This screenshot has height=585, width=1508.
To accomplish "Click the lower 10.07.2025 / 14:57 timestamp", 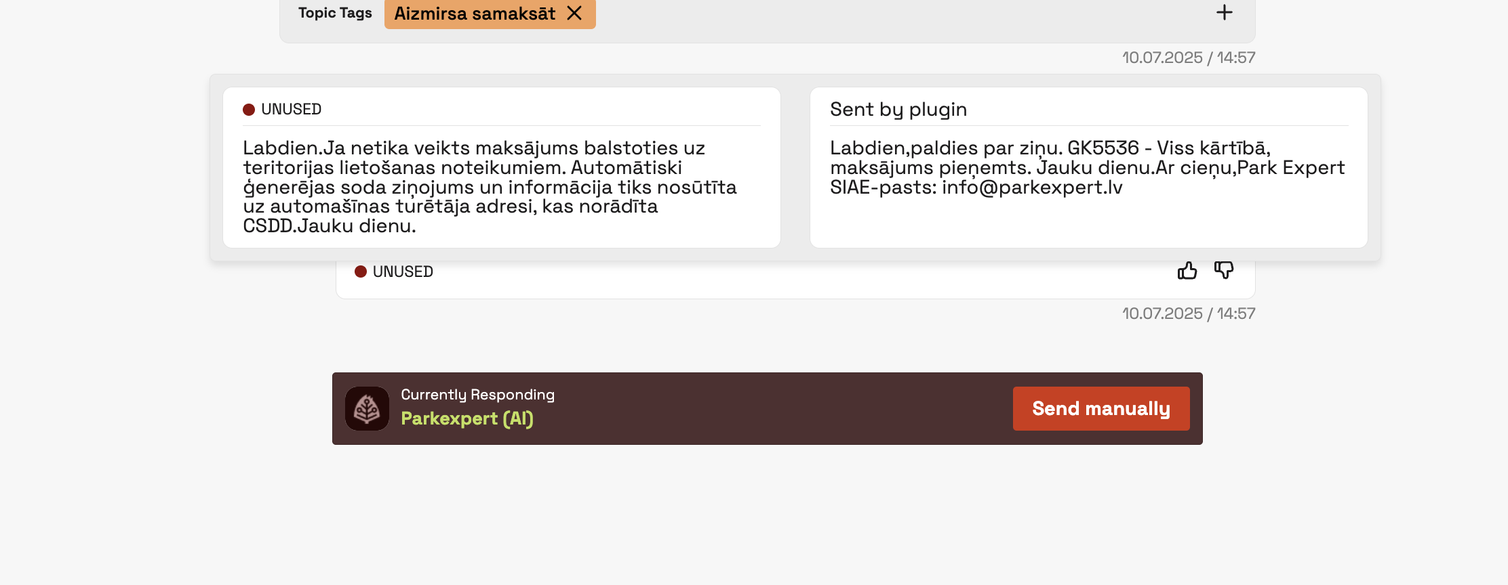I will point(1189,313).
